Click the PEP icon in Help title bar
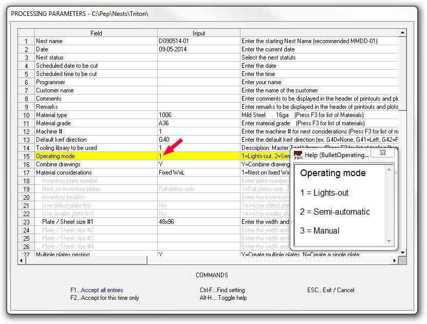The image size is (427, 324). [x=298, y=155]
